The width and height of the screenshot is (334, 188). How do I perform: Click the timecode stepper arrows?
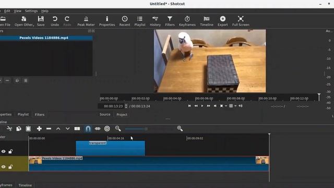coord(126,106)
